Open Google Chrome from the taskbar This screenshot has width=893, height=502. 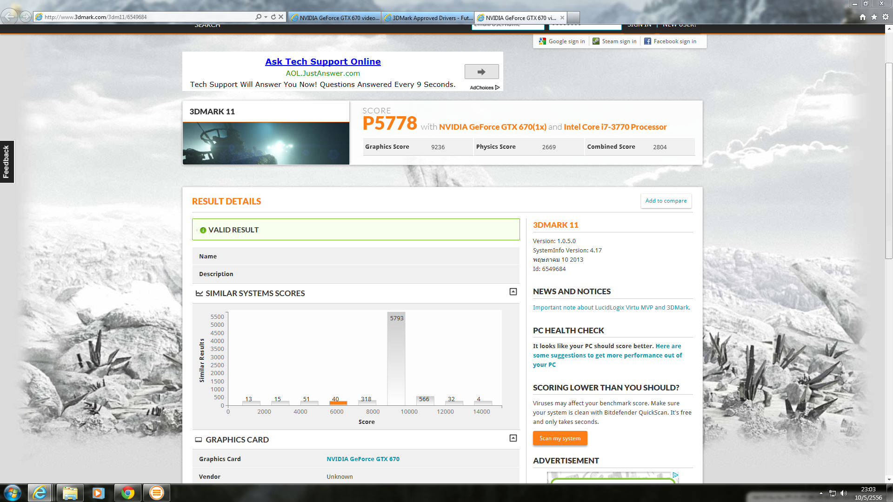tap(127, 493)
